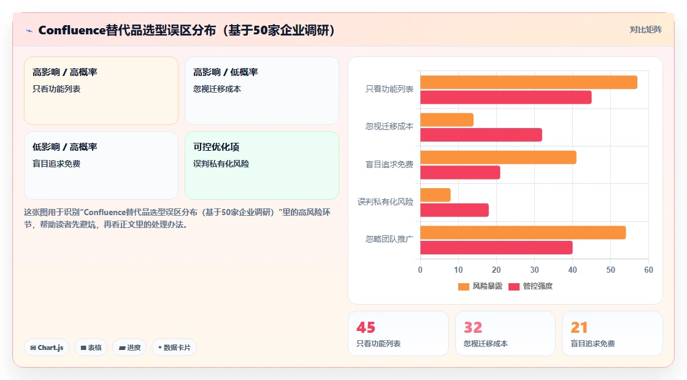Click the 数据卡片 tag chip
The height and width of the screenshot is (380, 687).
click(x=174, y=348)
